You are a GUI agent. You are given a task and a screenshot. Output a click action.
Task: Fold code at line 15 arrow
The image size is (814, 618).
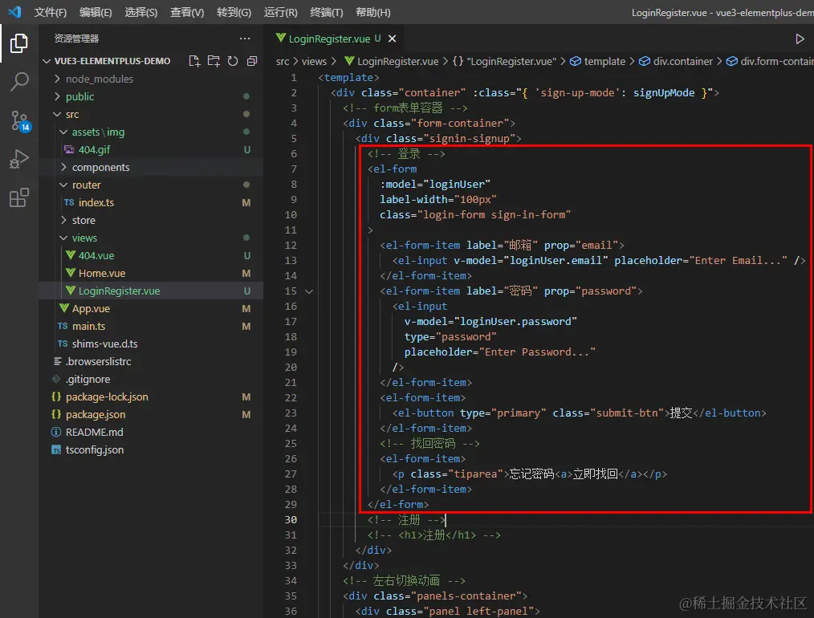click(x=309, y=291)
